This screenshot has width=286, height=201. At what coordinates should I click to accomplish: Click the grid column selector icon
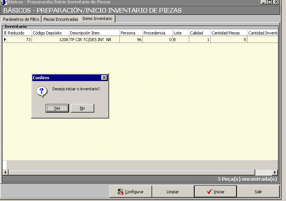tap(5, 33)
